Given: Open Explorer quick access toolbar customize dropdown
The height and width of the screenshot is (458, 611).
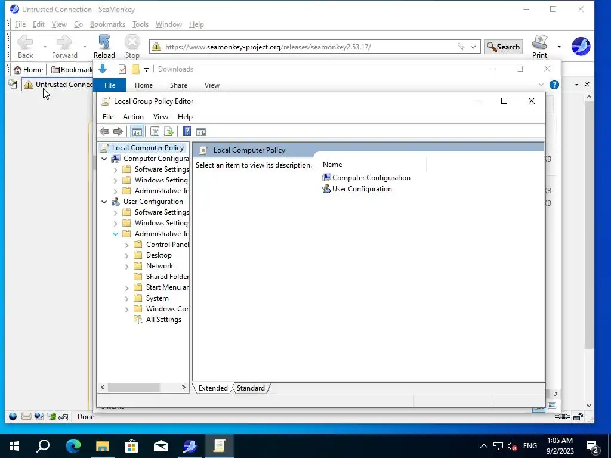Looking at the screenshot, I should pyautogui.click(x=147, y=70).
